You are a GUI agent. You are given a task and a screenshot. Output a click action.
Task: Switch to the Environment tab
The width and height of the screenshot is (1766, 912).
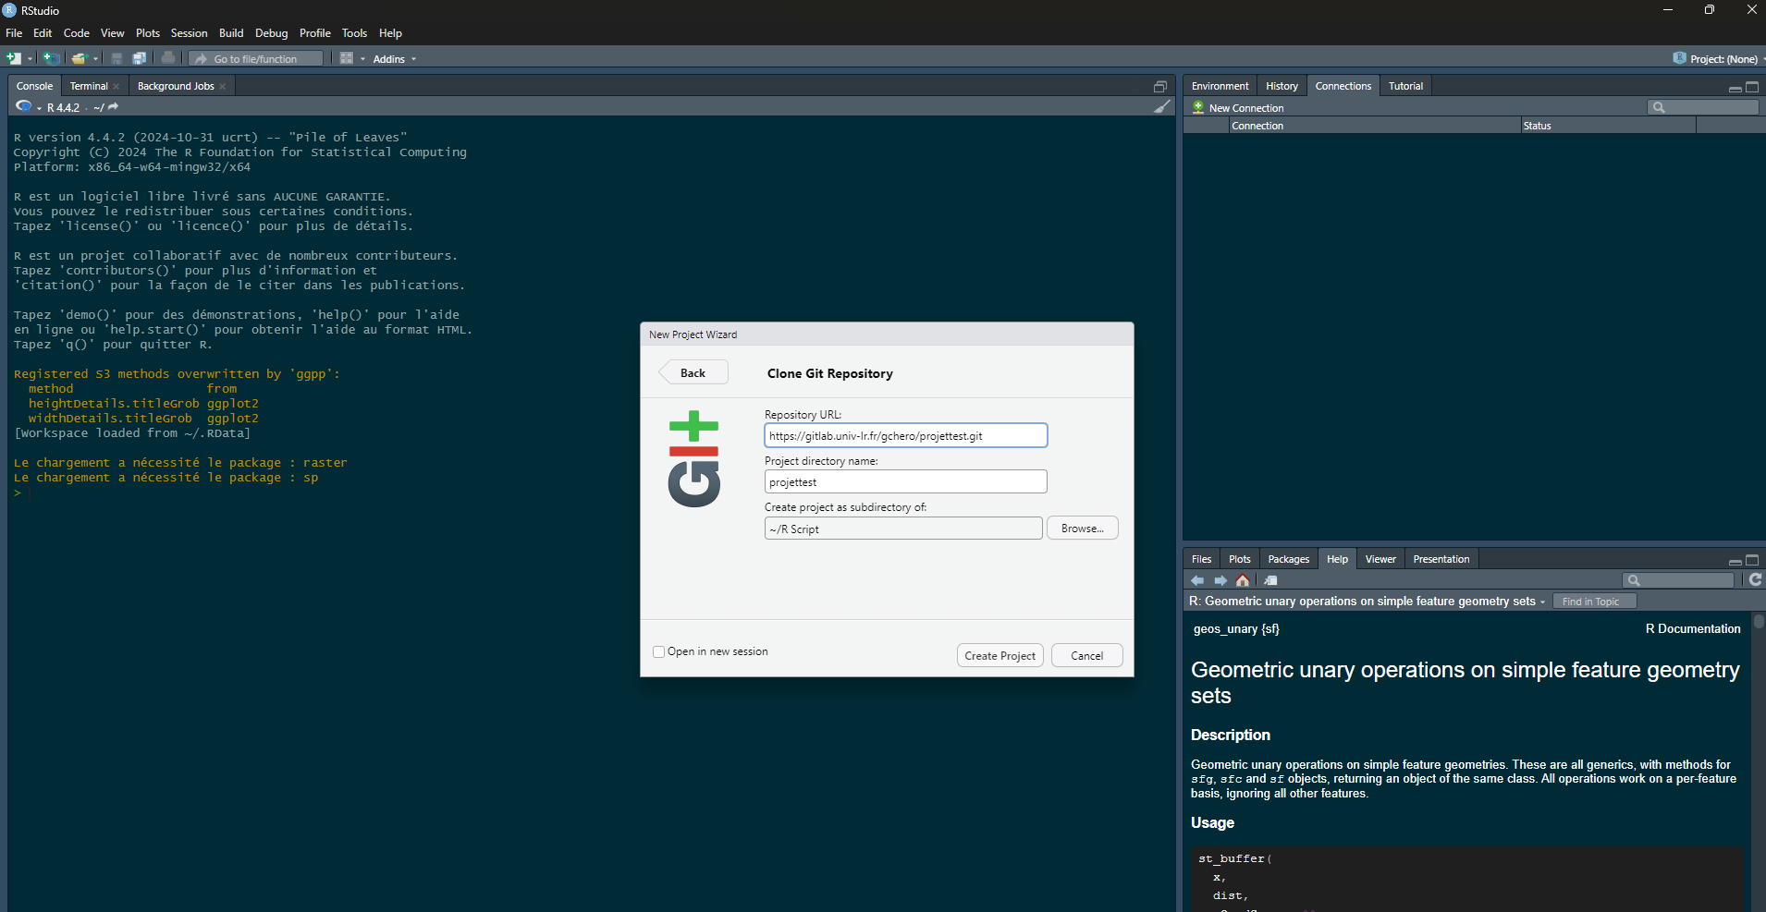(x=1220, y=86)
